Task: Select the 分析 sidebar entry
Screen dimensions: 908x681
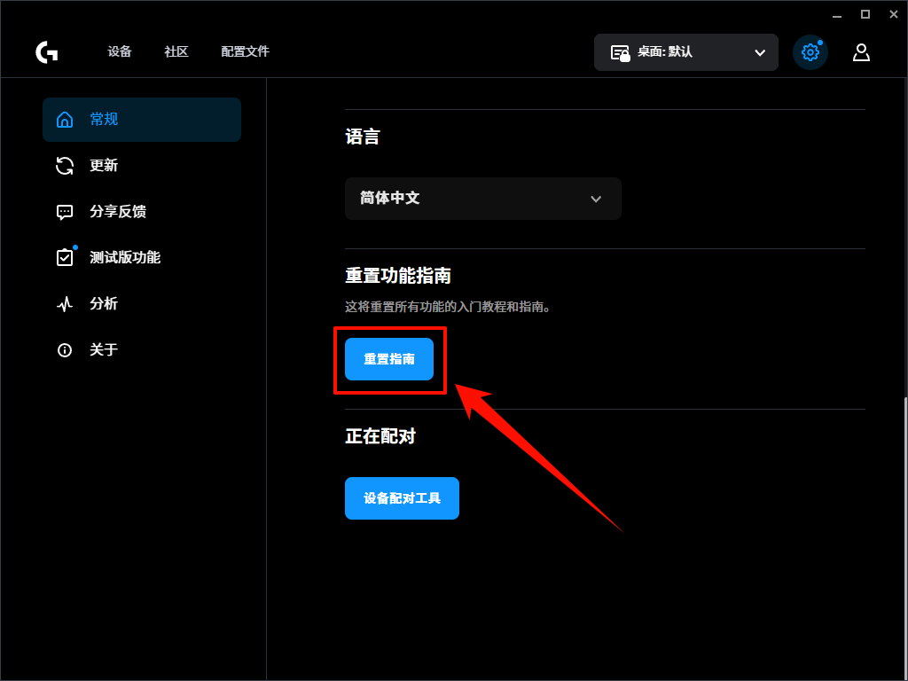Action: coord(102,303)
